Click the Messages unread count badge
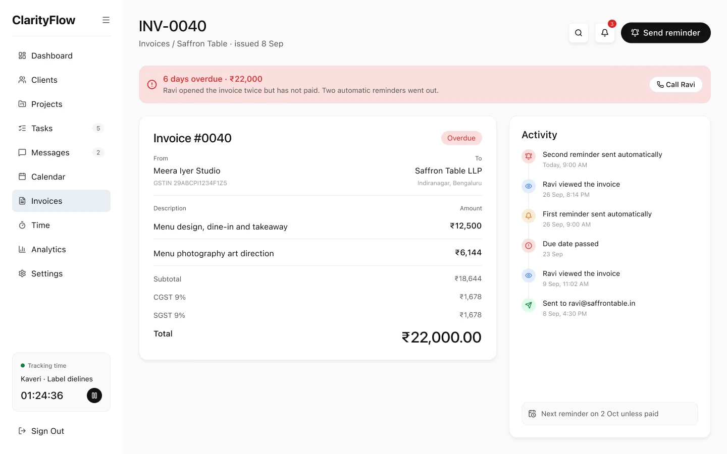This screenshot has height=454, width=727. click(98, 152)
